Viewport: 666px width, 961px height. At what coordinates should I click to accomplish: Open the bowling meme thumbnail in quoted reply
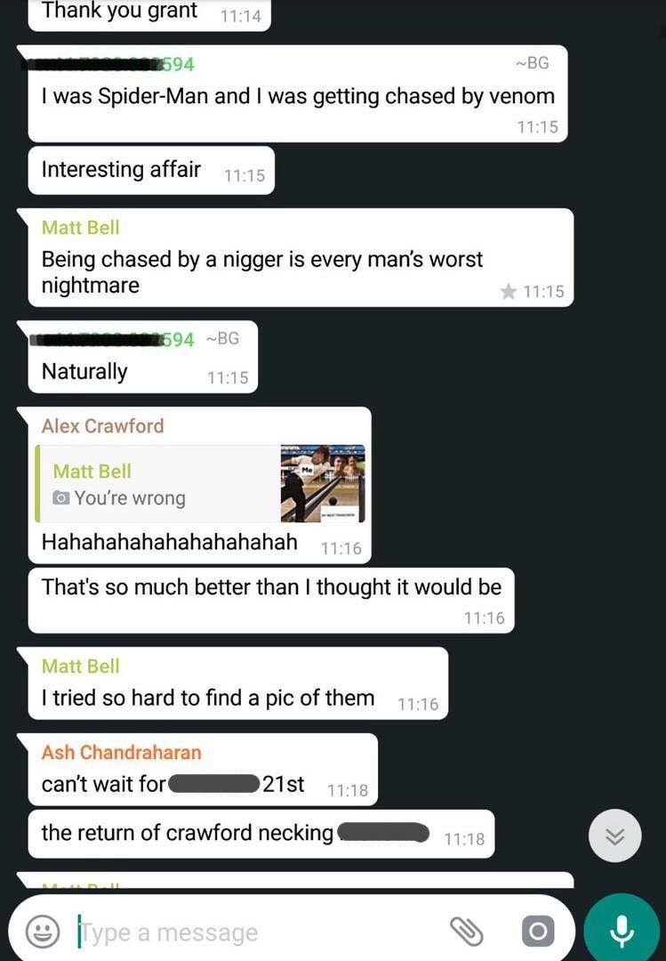point(322,483)
